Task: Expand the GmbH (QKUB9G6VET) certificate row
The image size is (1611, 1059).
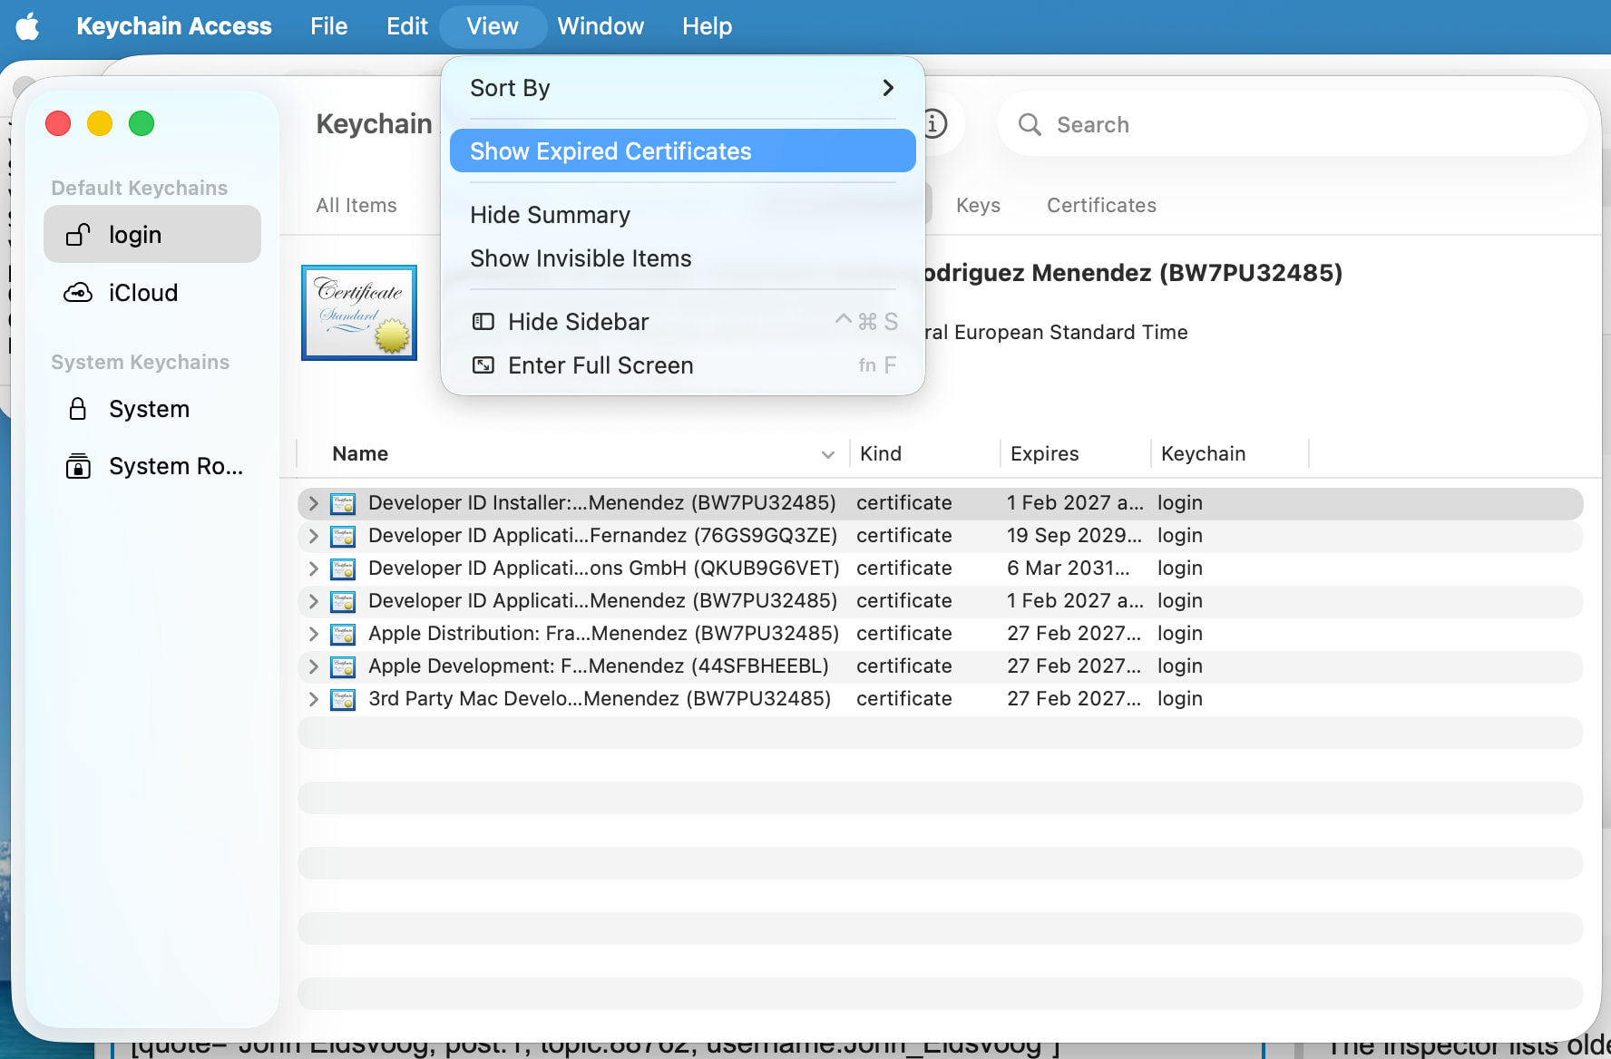Action: tap(313, 568)
